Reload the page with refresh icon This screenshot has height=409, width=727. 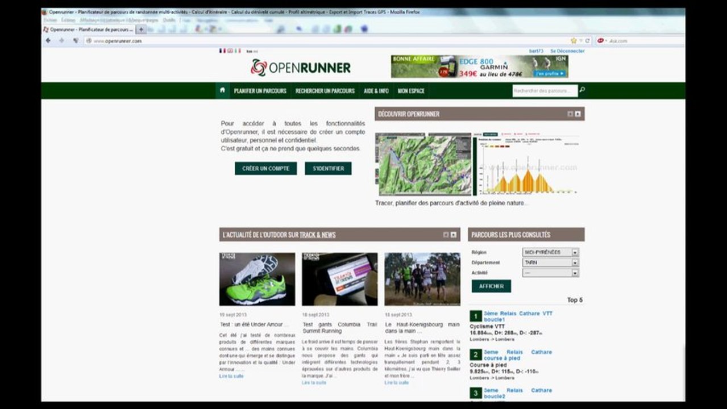pos(587,41)
